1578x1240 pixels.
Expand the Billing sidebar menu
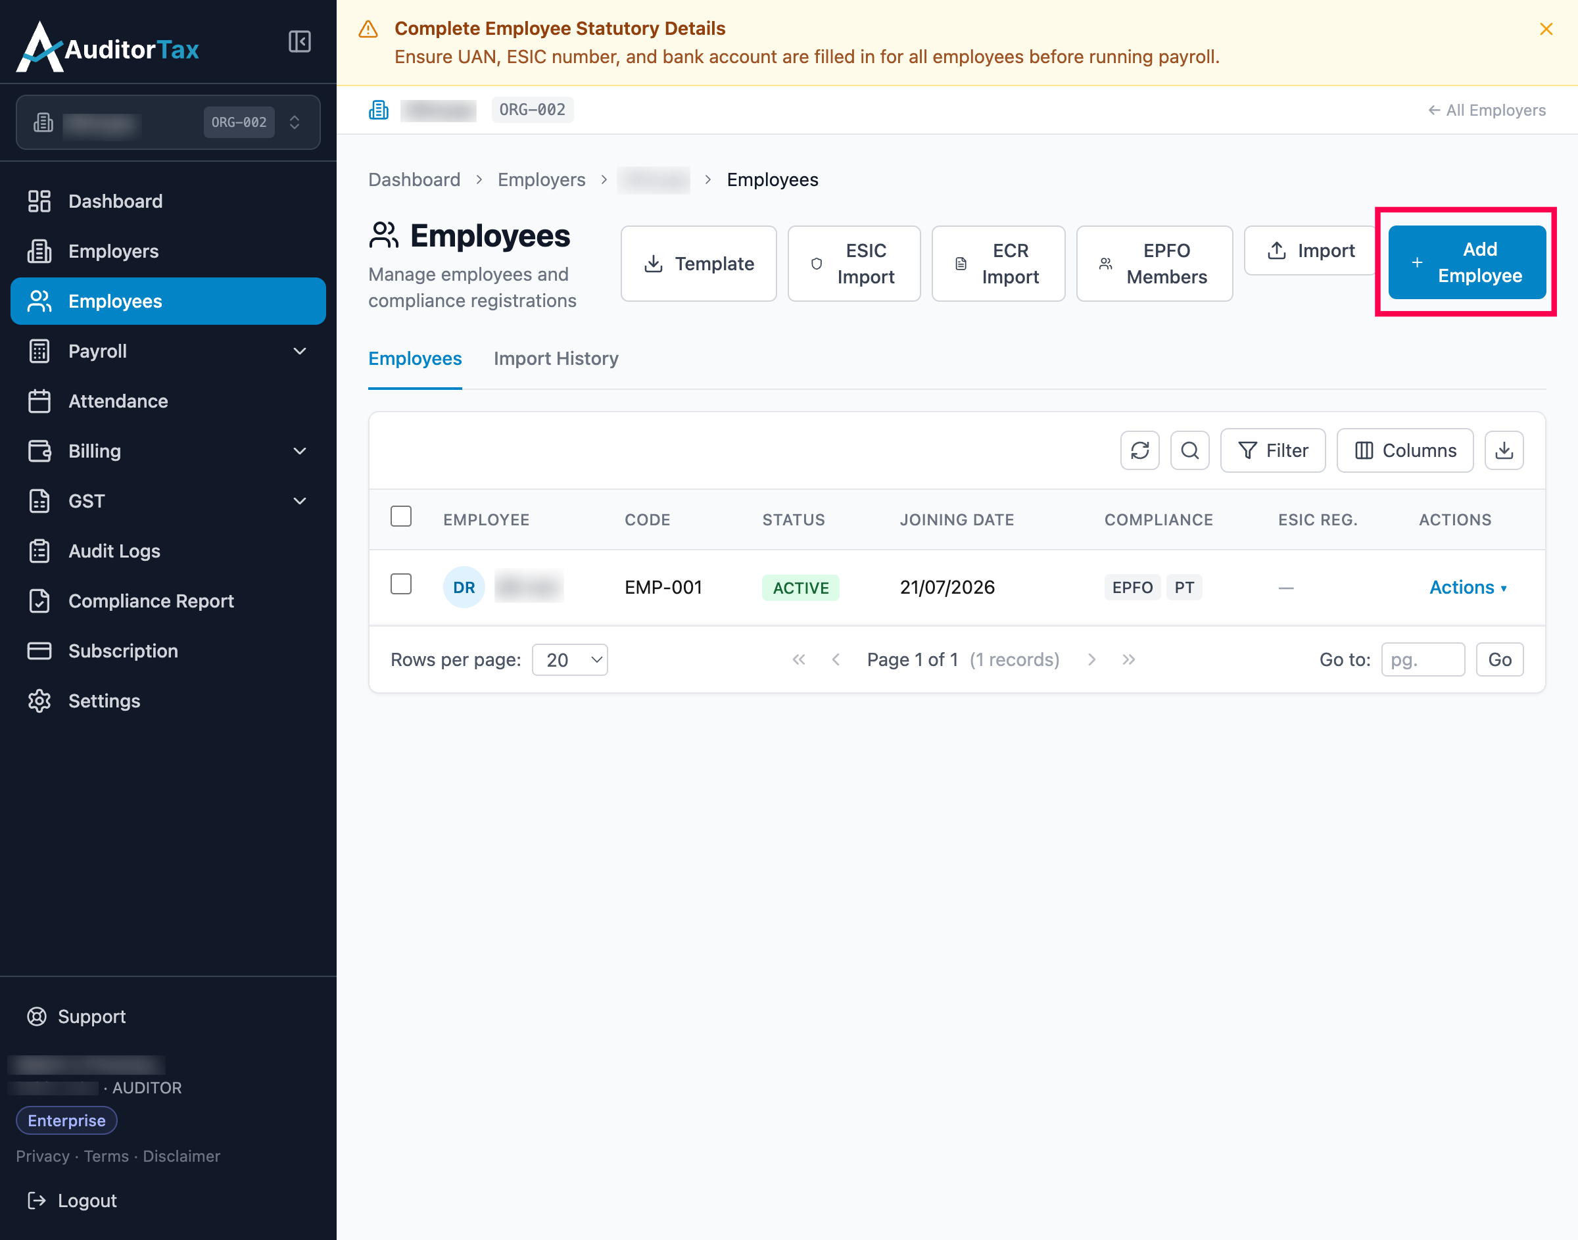(168, 451)
